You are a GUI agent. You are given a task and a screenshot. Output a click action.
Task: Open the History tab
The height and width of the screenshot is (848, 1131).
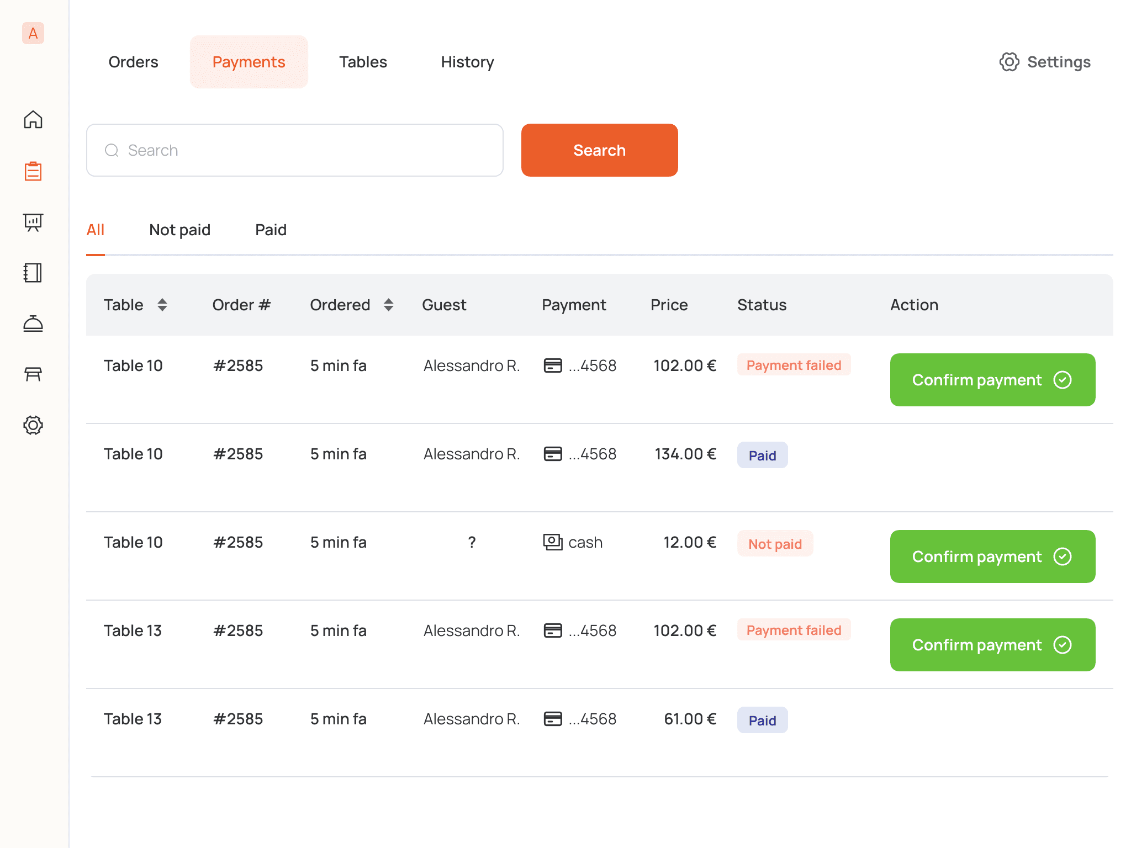point(467,62)
